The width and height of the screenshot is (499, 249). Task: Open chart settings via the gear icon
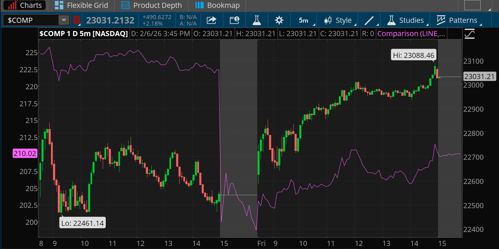279,20
